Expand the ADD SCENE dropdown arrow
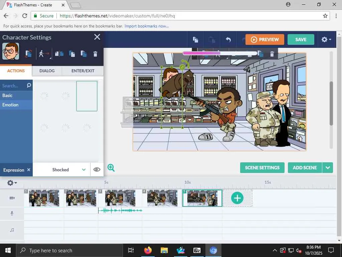This screenshot has height=257, width=342. (328, 168)
